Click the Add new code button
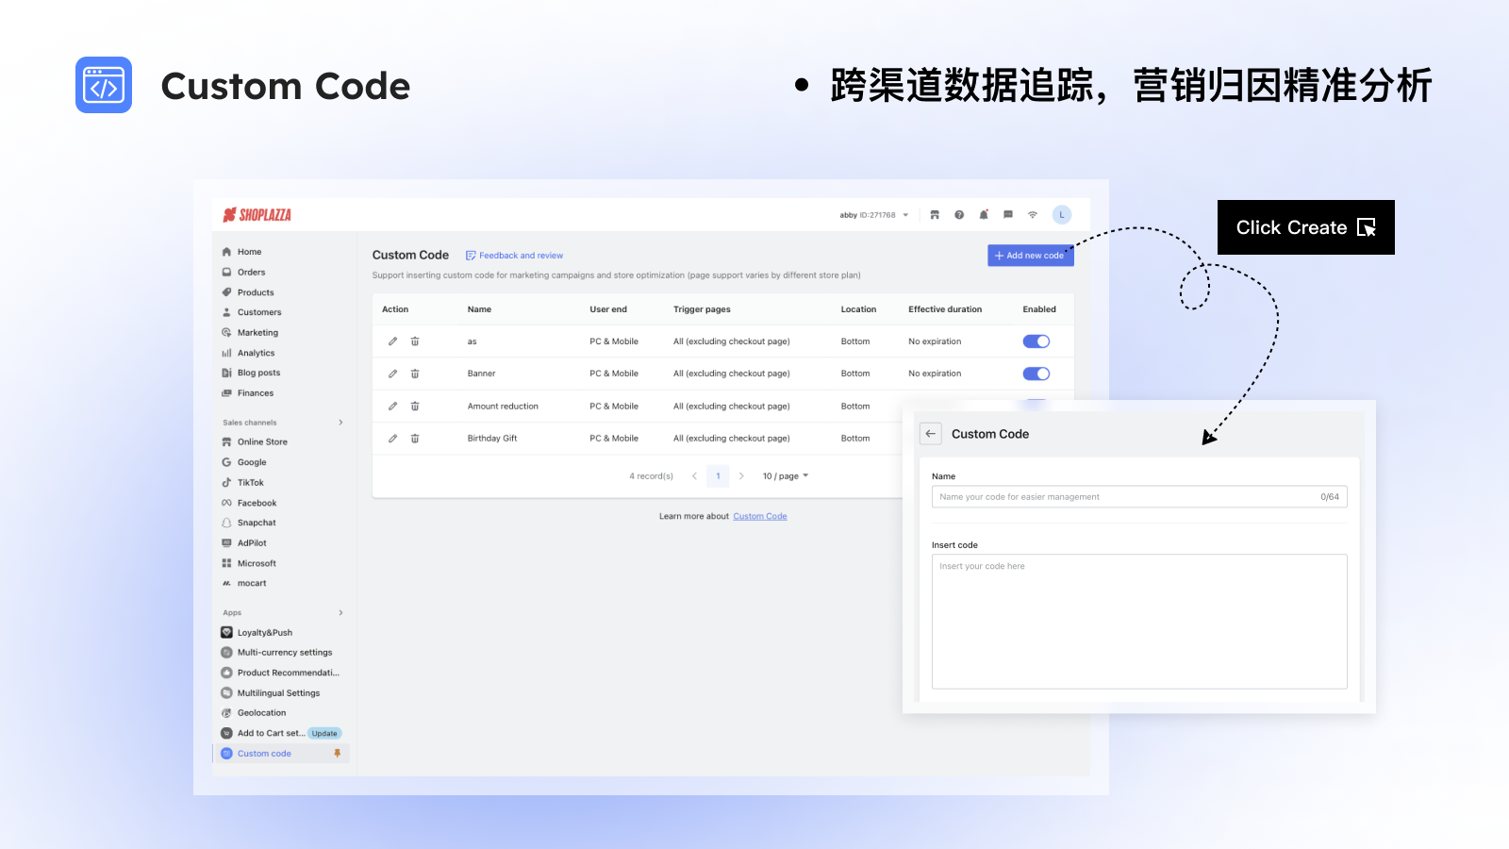Screen dimensions: 1509x849 1030,255
